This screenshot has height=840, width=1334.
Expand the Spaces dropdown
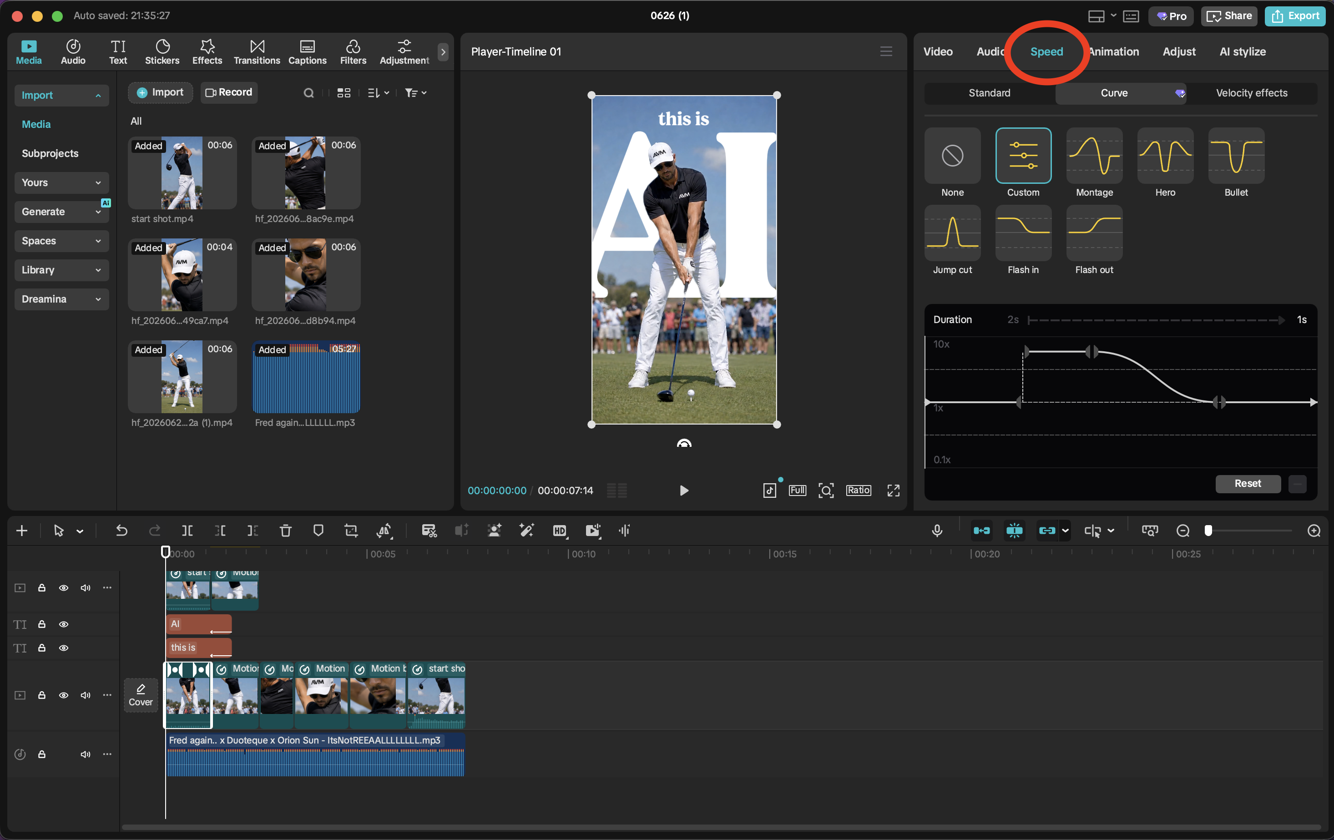click(61, 241)
